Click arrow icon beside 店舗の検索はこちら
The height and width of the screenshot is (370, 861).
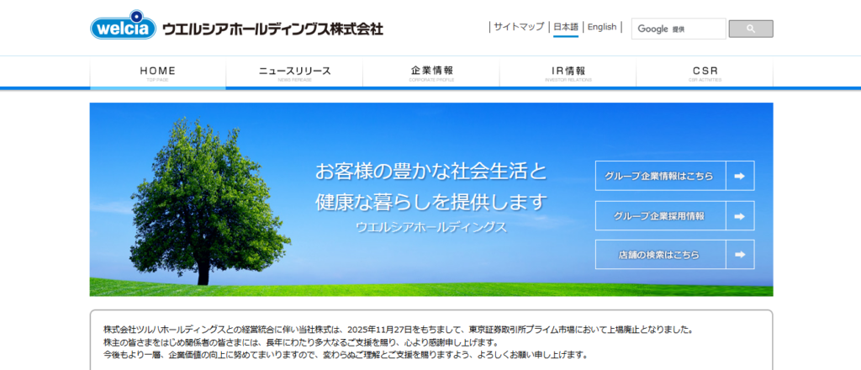(x=739, y=254)
